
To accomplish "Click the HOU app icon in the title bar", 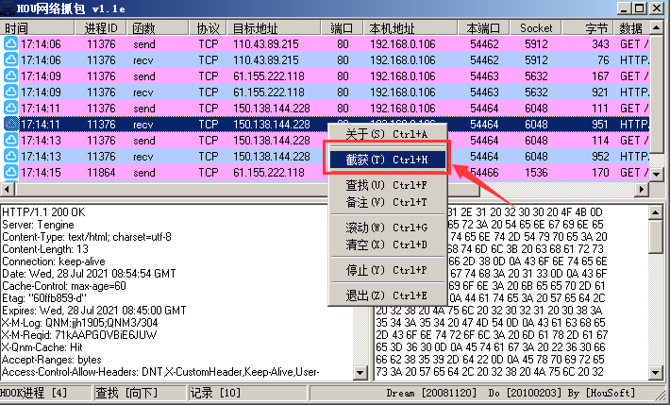I will point(8,8).
